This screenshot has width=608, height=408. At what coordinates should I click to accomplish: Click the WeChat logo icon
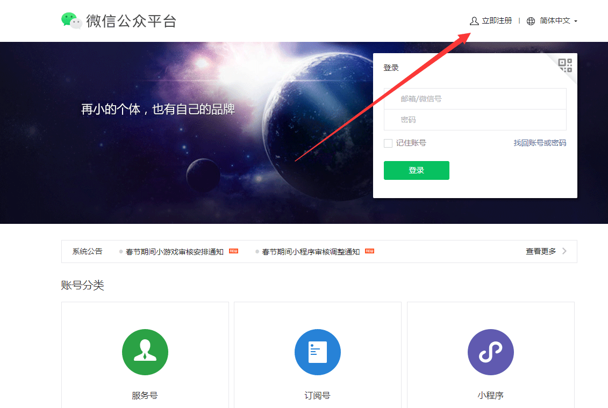tap(71, 20)
